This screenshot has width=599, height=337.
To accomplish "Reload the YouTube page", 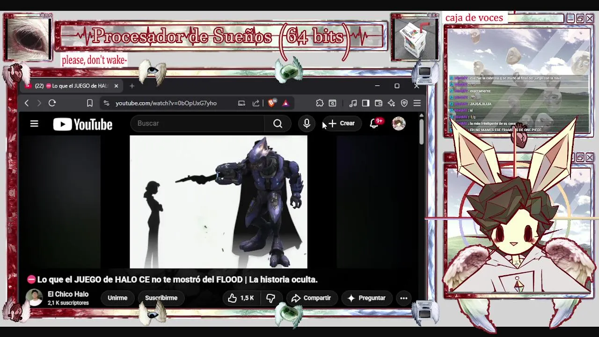I will click(52, 103).
